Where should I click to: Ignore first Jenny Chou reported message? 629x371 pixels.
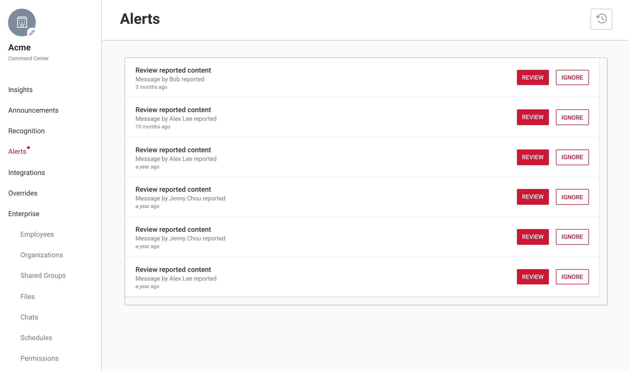(572, 197)
